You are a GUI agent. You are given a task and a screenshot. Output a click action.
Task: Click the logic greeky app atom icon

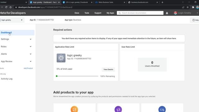click(x=61, y=58)
